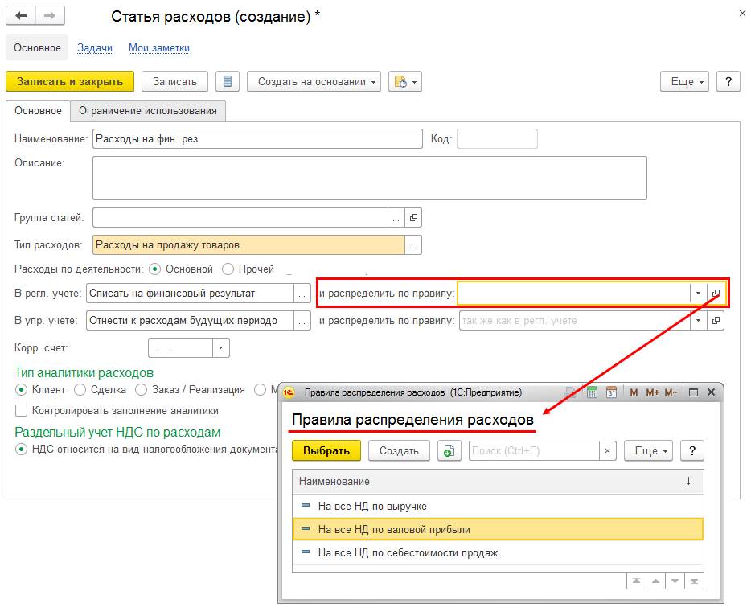This screenshot has height=616, width=751.
Task: Expand the upr. distribution rule dropdown arrow
Action: coord(698,320)
